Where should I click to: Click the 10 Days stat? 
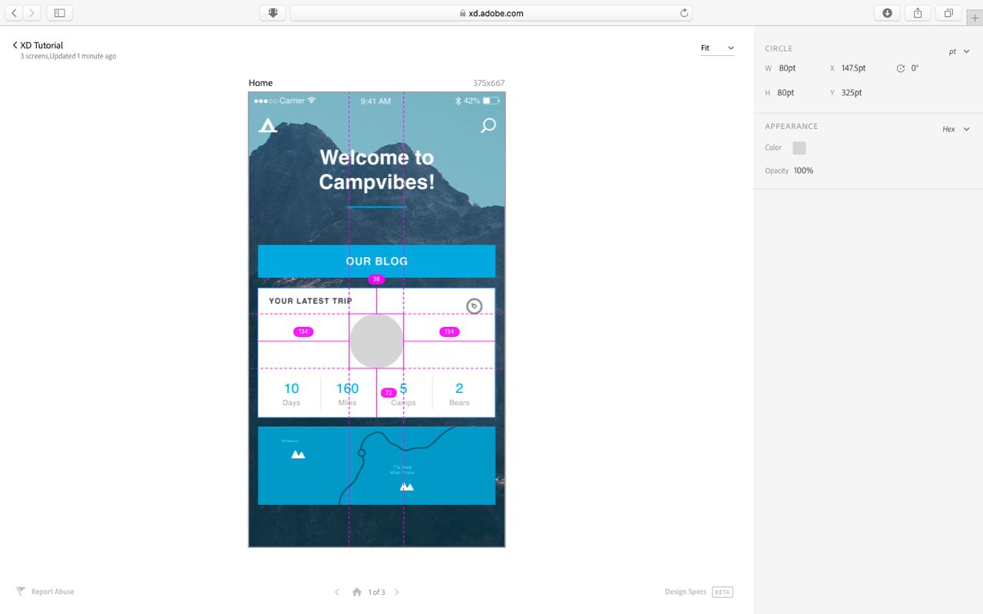(x=291, y=394)
